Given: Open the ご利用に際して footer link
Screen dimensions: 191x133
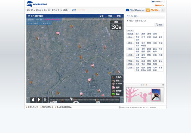Looking at the screenshot, I should [x=46, y=107].
